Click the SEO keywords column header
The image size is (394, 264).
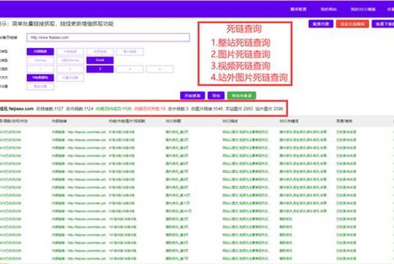point(289,121)
